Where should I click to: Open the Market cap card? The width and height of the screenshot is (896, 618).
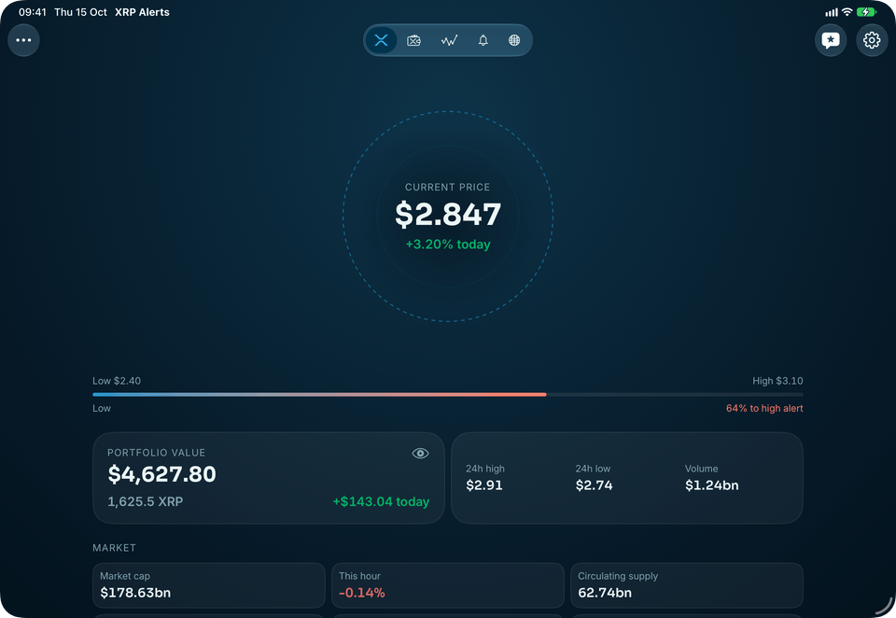[x=208, y=585]
